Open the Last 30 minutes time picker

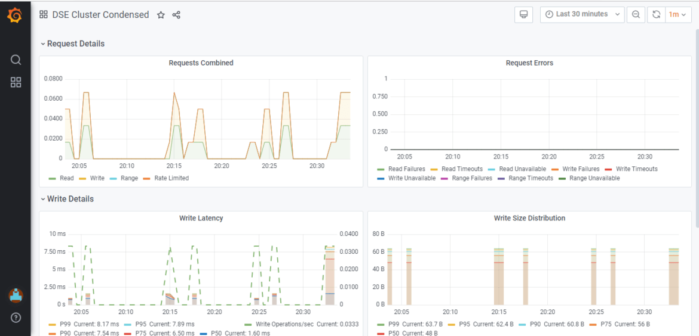coord(581,15)
